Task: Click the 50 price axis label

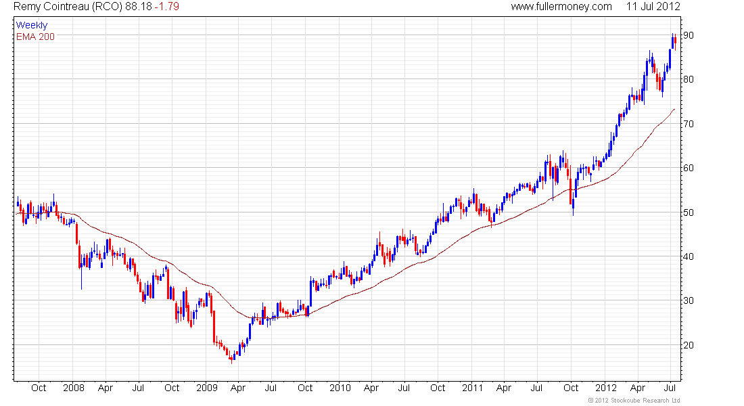Action: coord(689,212)
